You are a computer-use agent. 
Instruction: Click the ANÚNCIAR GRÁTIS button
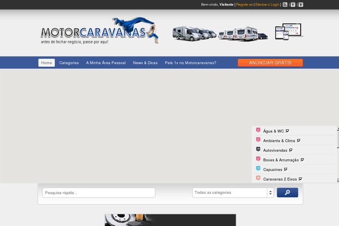(270, 63)
